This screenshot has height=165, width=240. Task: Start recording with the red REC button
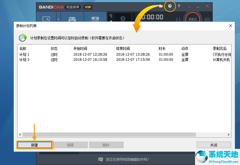(x=193, y=19)
